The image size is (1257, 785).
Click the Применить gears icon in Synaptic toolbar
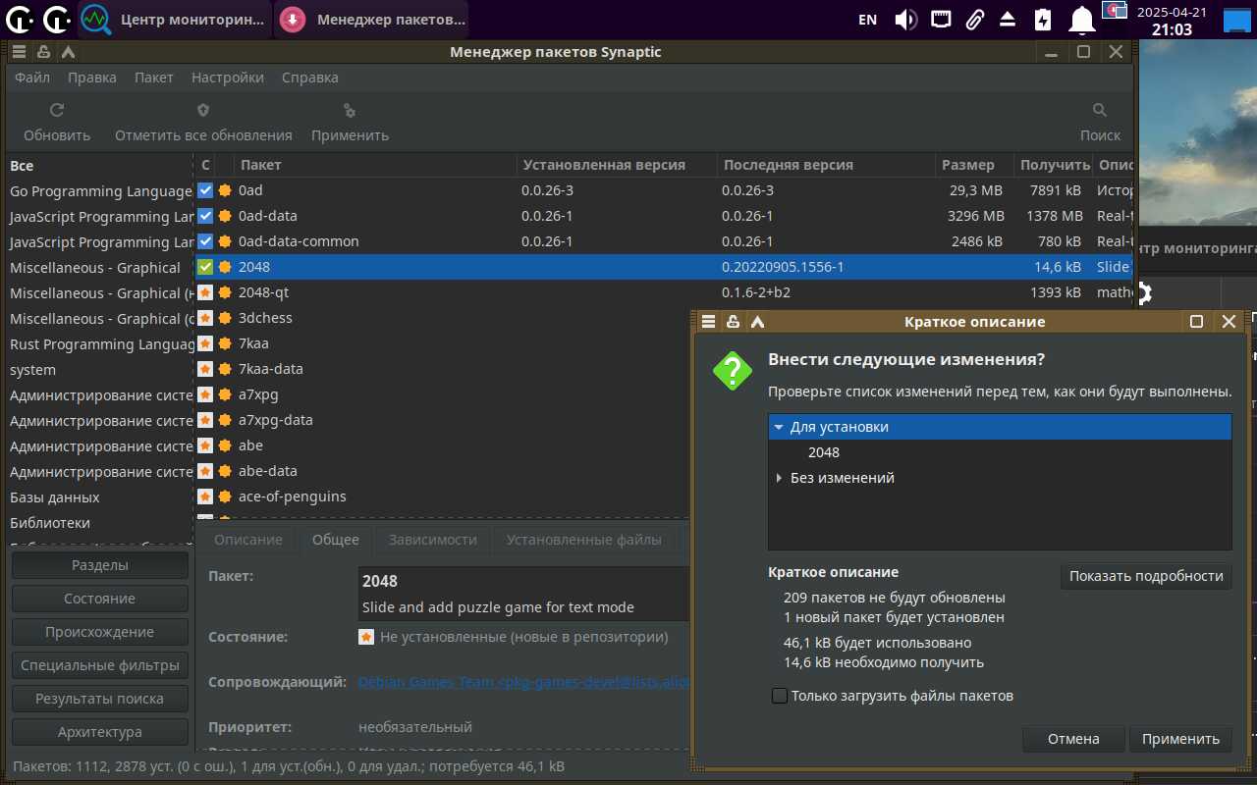point(350,111)
